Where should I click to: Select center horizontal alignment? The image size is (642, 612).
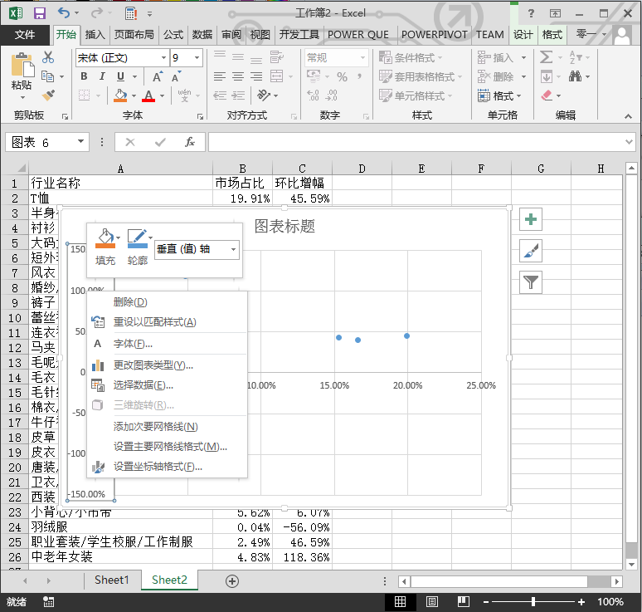pyautogui.click(x=238, y=76)
